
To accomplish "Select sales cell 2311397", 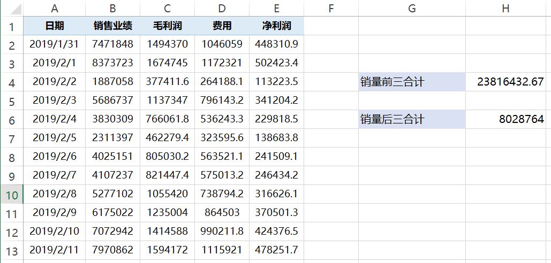I will click(x=113, y=138).
